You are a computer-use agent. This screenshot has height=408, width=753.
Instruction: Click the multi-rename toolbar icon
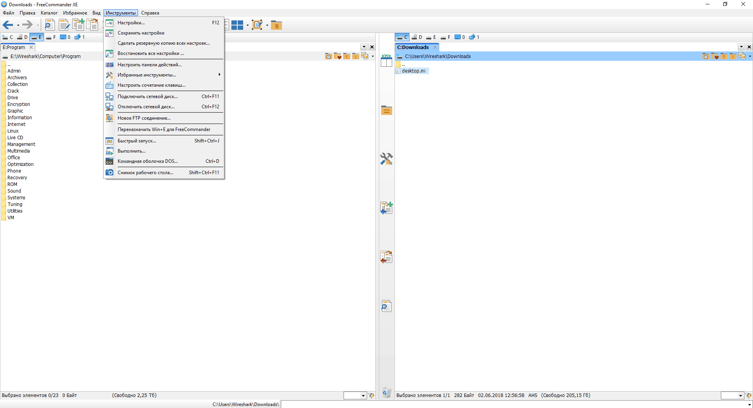257,25
